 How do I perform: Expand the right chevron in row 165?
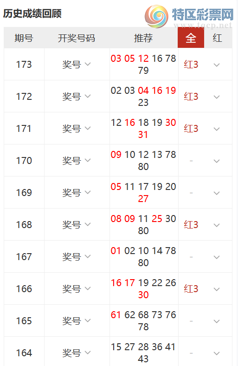[x=217, y=321]
